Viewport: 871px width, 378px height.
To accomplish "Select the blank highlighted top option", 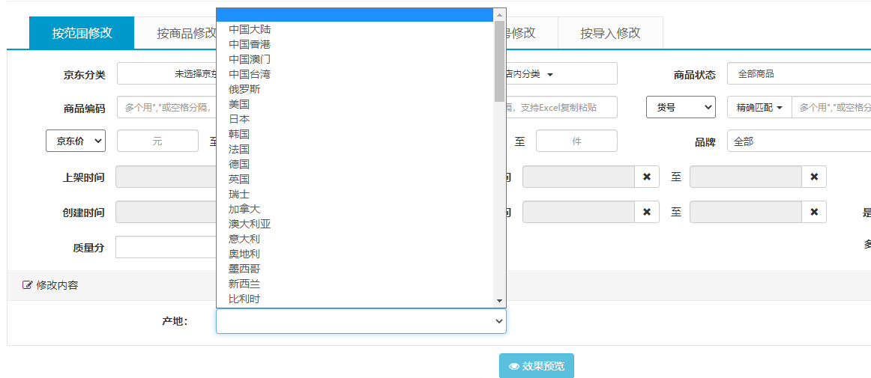I will pos(355,15).
